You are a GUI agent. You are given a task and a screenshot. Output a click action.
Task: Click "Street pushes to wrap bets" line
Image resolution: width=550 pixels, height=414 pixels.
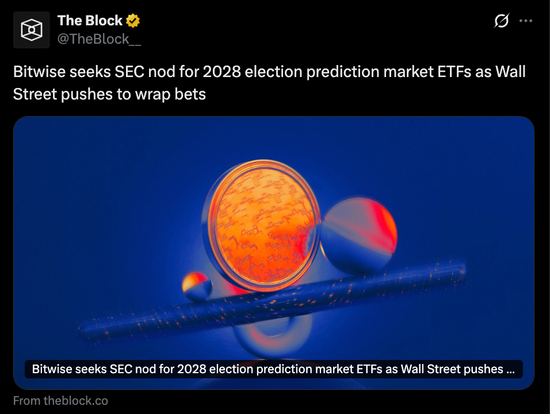tap(109, 94)
